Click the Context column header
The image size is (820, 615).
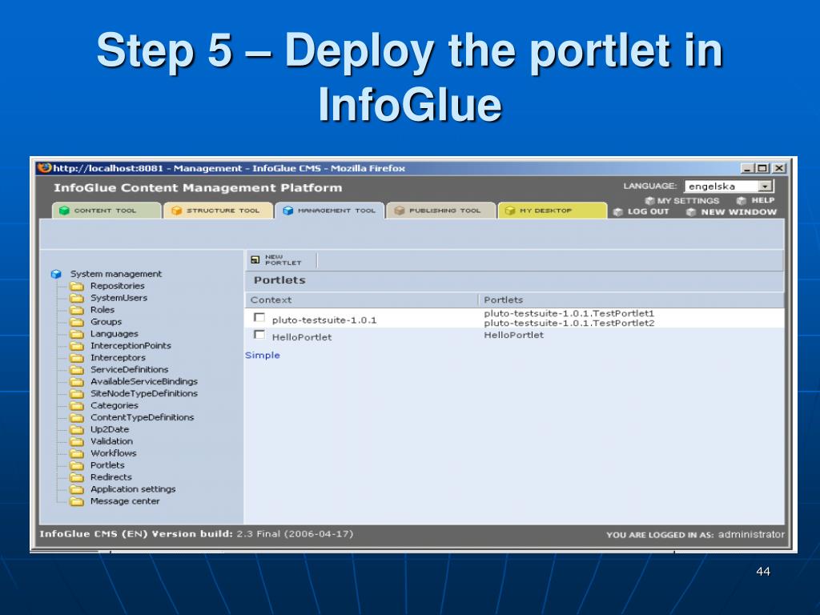point(271,300)
